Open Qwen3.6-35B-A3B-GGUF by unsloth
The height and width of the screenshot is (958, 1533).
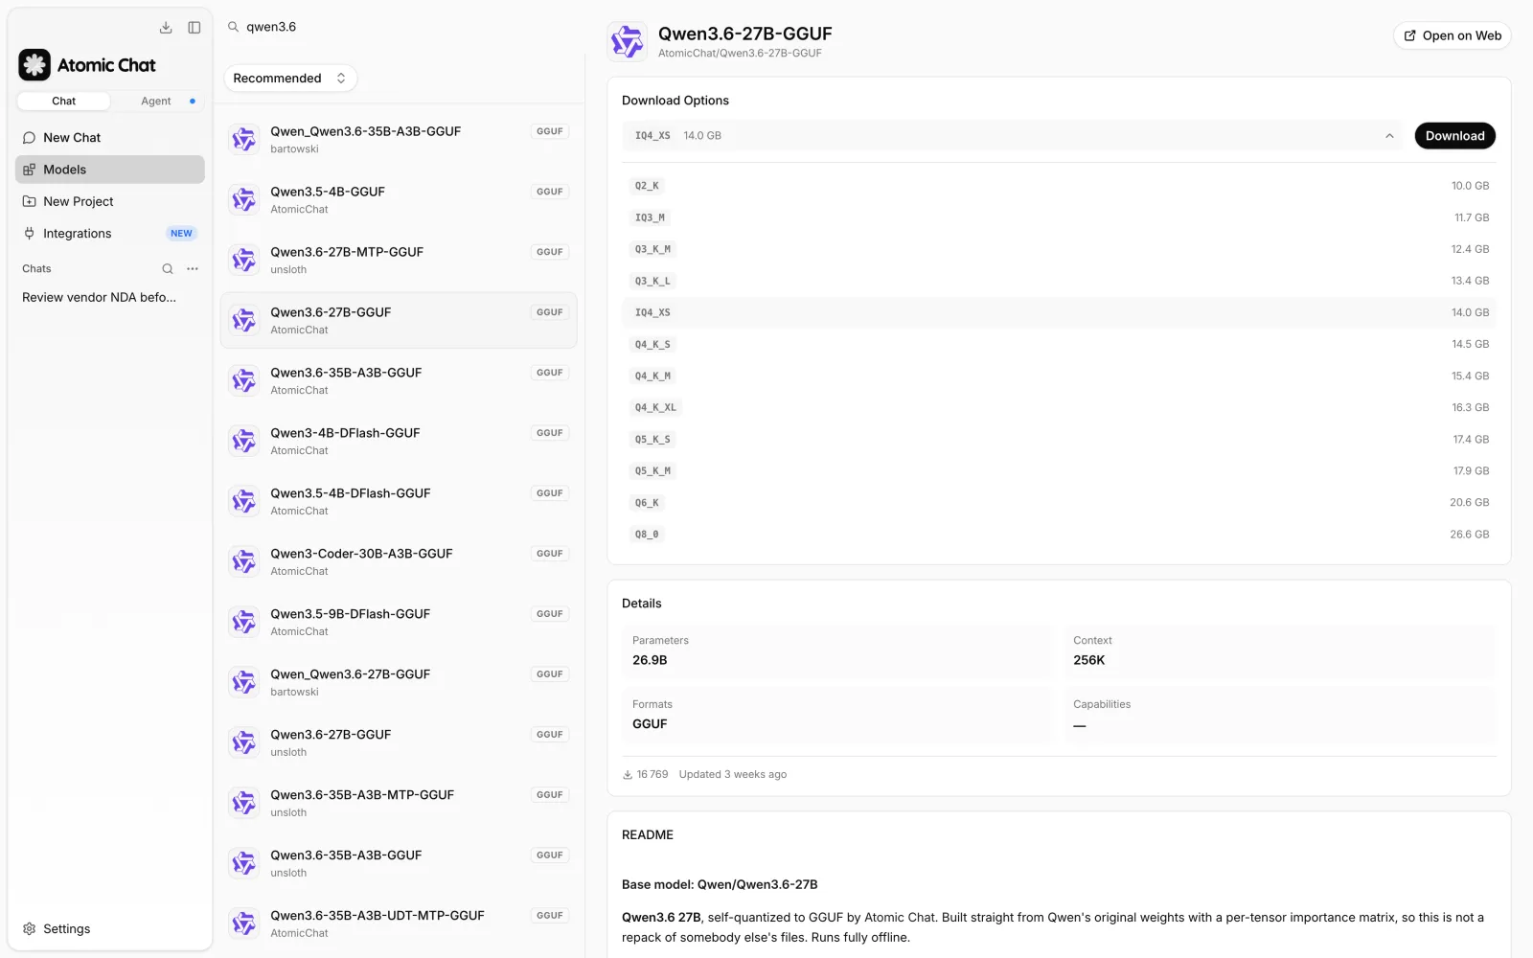399,863
